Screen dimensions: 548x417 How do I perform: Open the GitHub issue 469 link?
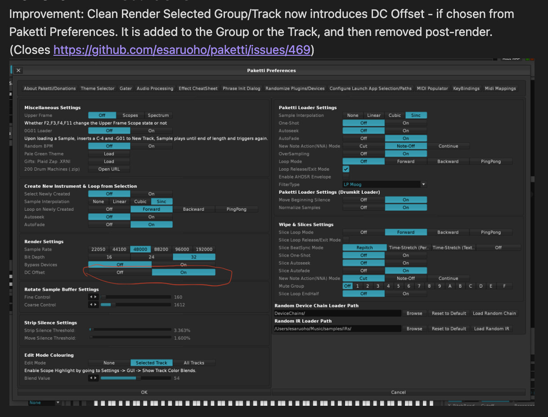(182, 50)
